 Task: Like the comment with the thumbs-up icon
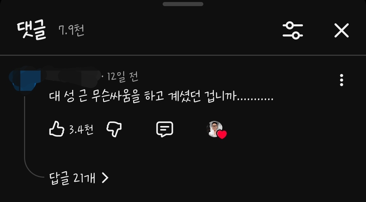57,129
